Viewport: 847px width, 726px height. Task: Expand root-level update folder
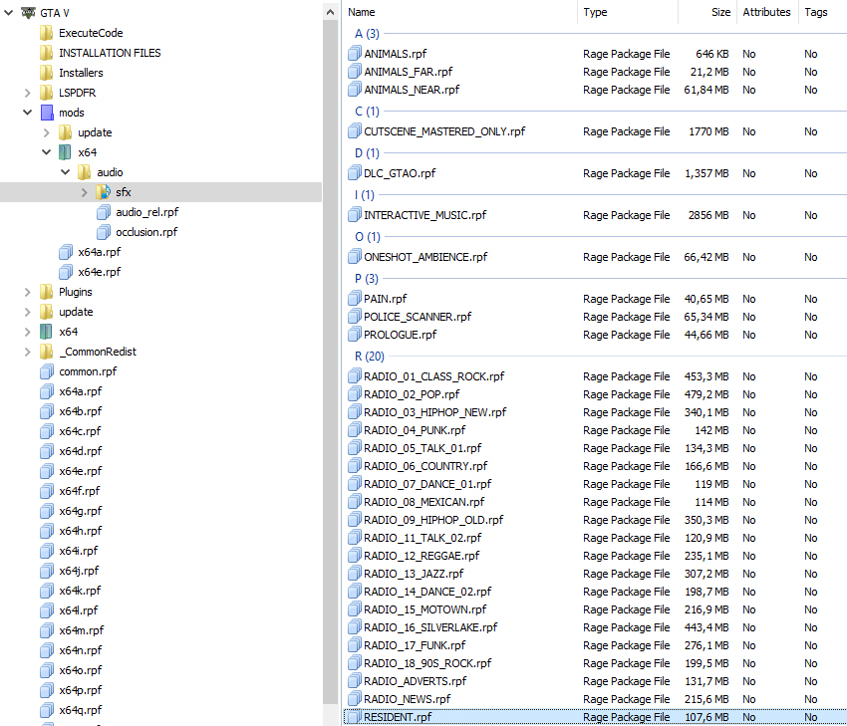coord(28,312)
